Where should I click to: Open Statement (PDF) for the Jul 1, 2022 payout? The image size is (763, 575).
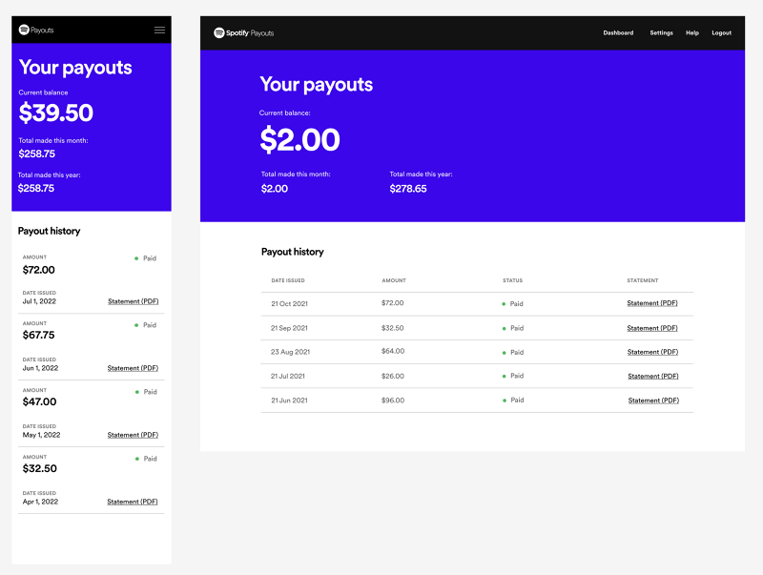coord(133,300)
